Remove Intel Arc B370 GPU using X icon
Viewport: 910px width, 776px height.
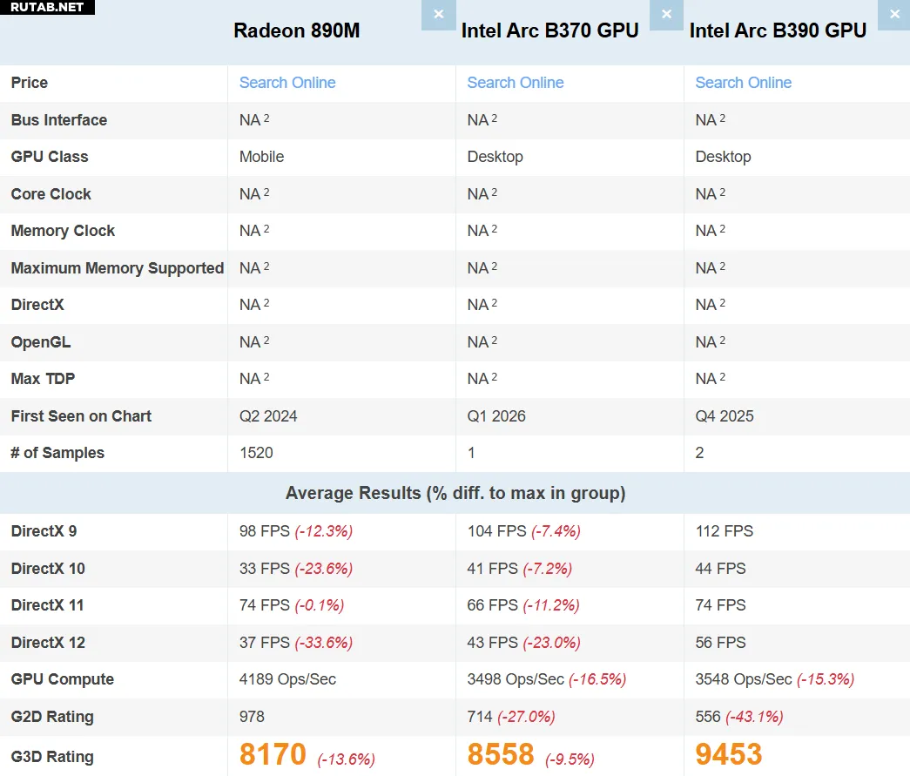tap(666, 15)
